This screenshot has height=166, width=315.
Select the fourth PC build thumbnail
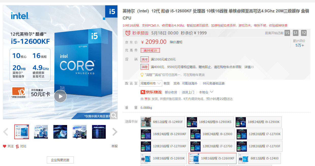click(x=80, y=132)
